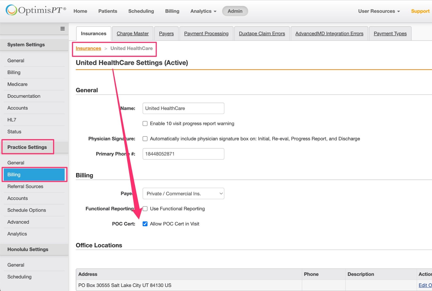Select Scheduling under Honolulu Settings
The height and width of the screenshot is (291, 432).
pos(34,277)
